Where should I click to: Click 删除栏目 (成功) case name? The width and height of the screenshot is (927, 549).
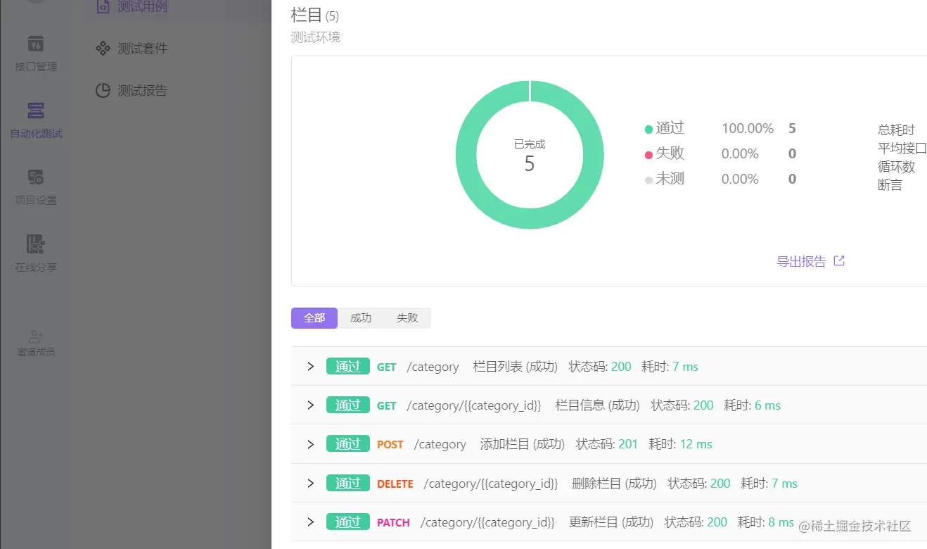pyautogui.click(x=615, y=484)
